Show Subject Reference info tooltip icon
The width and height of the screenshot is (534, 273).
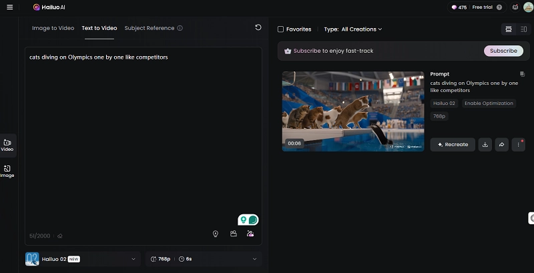point(180,28)
